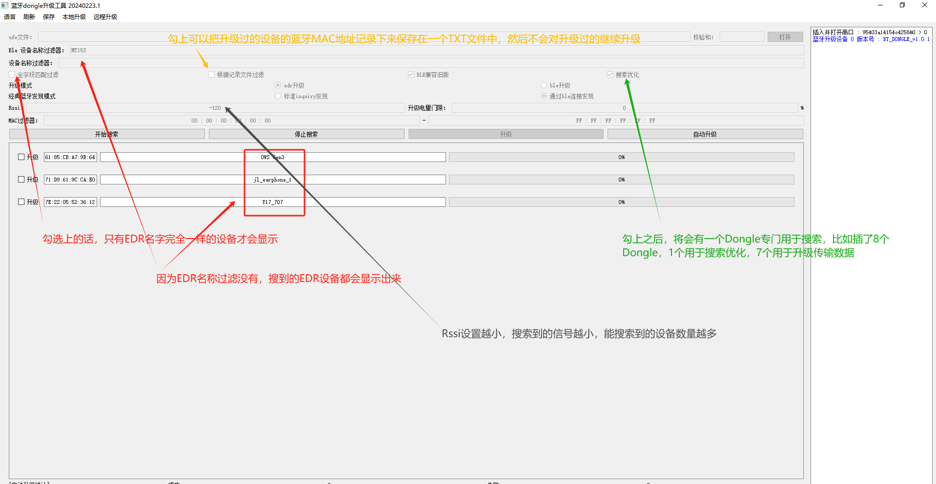Click the MAC address 71:D9:61:9C:CA:E0
This screenshot has width=936, height=484.
(70, 180)
